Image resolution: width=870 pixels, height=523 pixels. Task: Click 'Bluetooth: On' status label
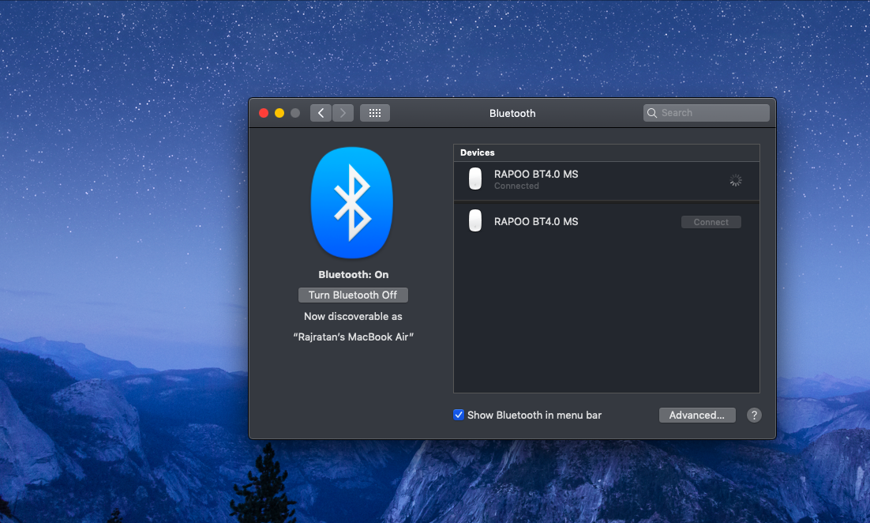pos(354,275)
